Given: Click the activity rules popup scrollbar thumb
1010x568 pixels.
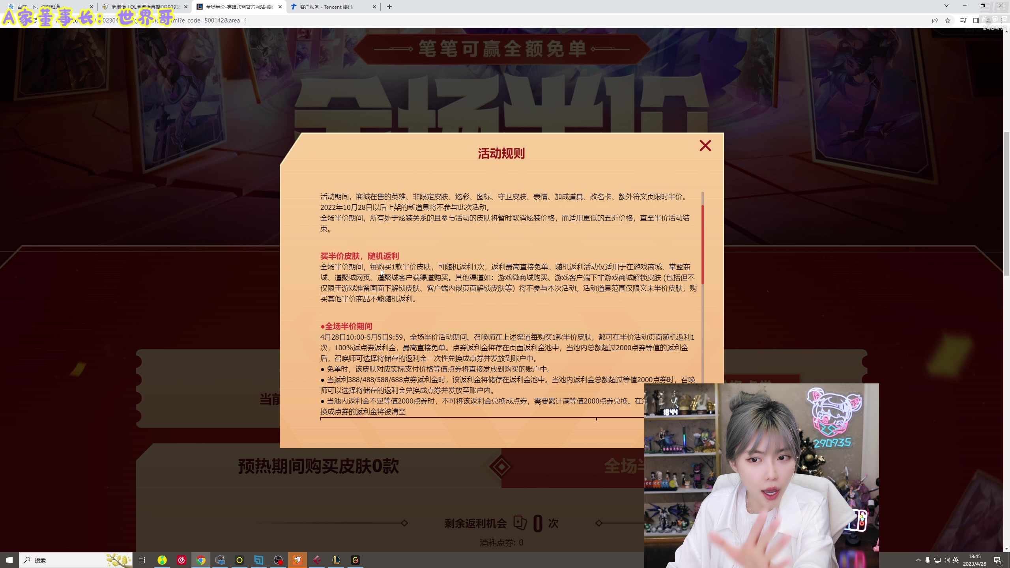Looking at the screenshot, I should pyautogui.click(x=703, y=245).
